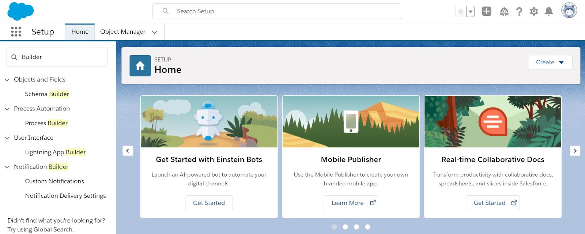
Task: Click the Real-time Collaborative Docs illustration
Action: point(492,122)
